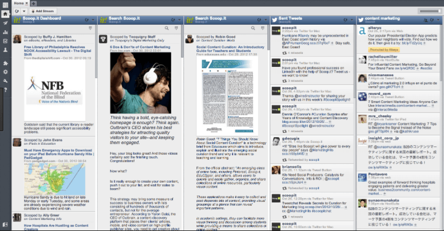
Task: Click retweet icon under LinkedIn success tweet
Action: (284, 81)
